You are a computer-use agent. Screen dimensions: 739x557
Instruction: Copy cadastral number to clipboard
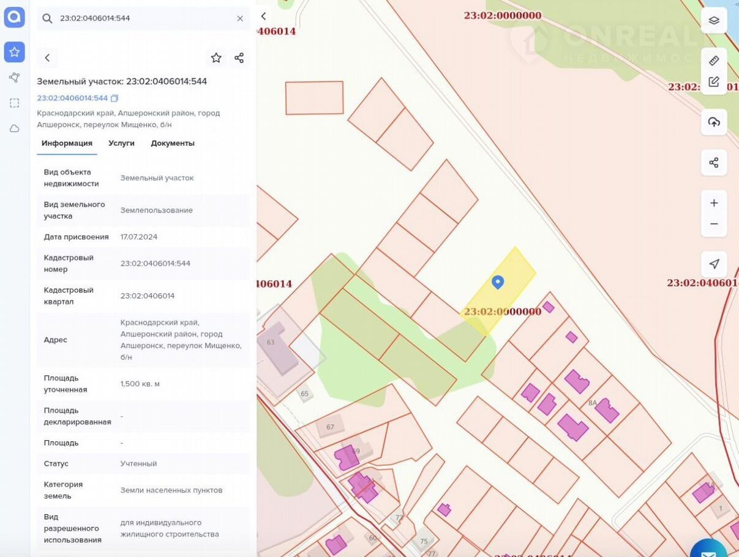click(x=114, y=98)
